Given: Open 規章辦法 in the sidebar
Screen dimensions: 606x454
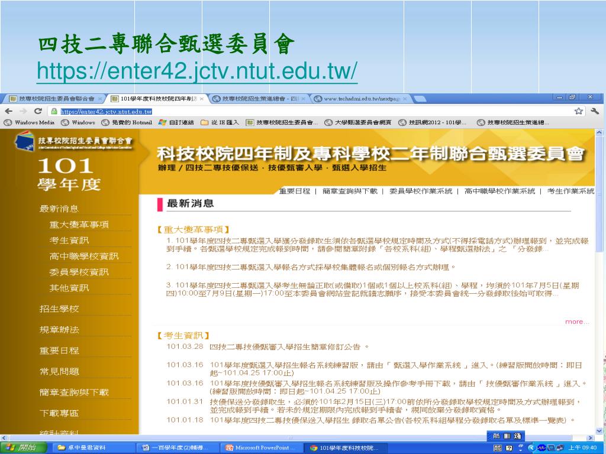Looking at the screenshot, I should coord(59,330).
